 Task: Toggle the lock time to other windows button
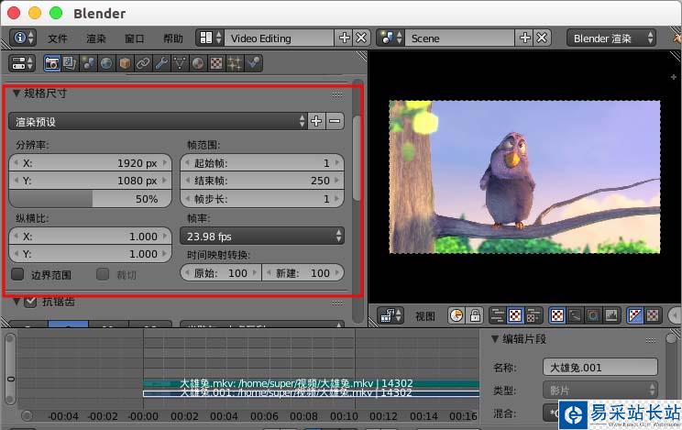coord(475,315)
